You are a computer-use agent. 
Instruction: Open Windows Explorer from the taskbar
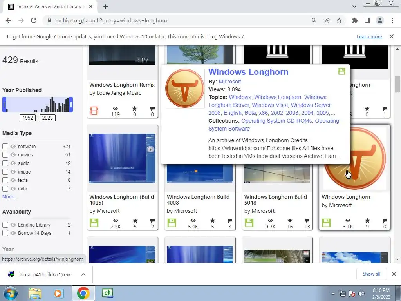tap(35, 293)
